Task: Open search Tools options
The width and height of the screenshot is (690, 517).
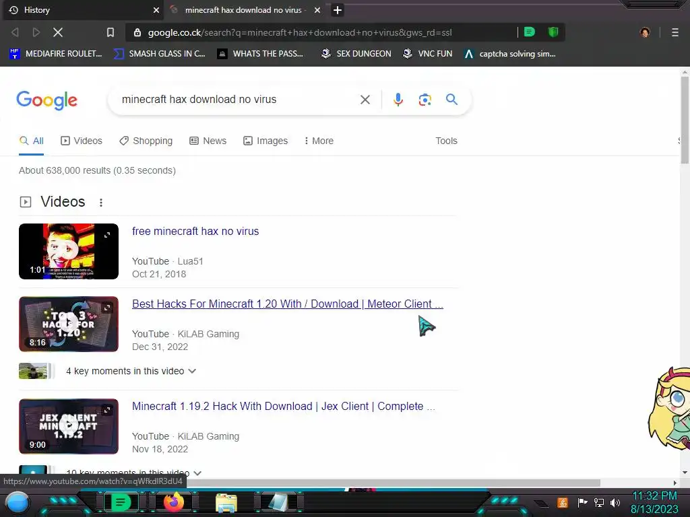Action: [x=446, y=141]
